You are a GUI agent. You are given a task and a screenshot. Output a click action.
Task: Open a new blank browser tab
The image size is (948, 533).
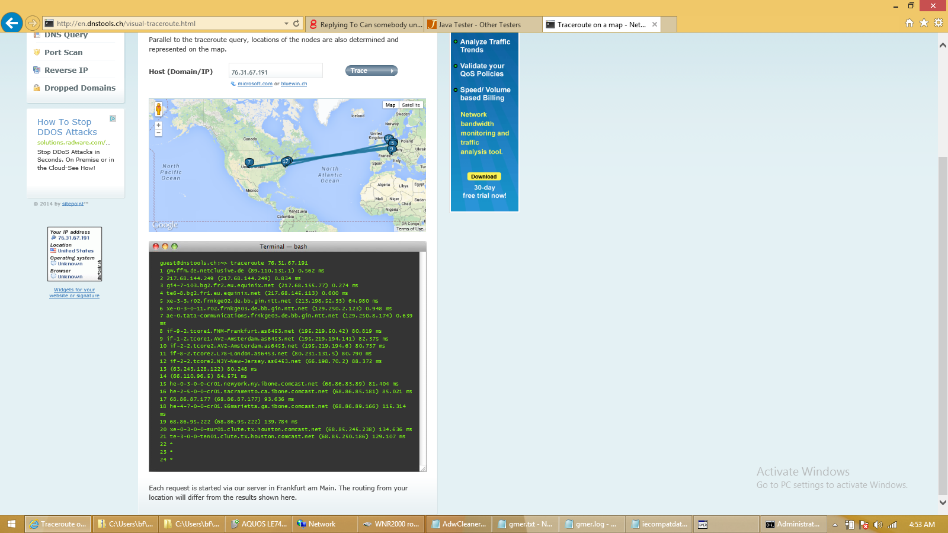(x=669, y=24)
